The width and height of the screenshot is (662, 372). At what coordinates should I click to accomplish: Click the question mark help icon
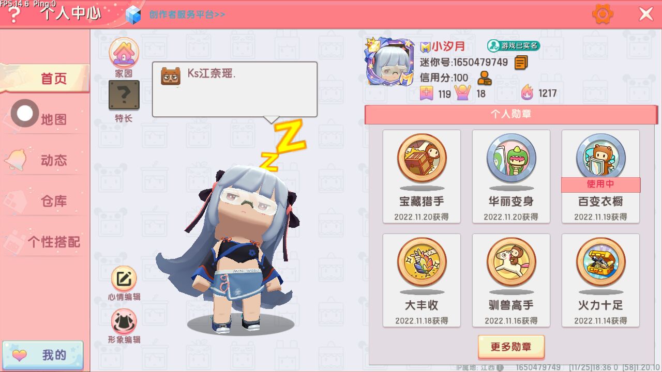point(14,15)
